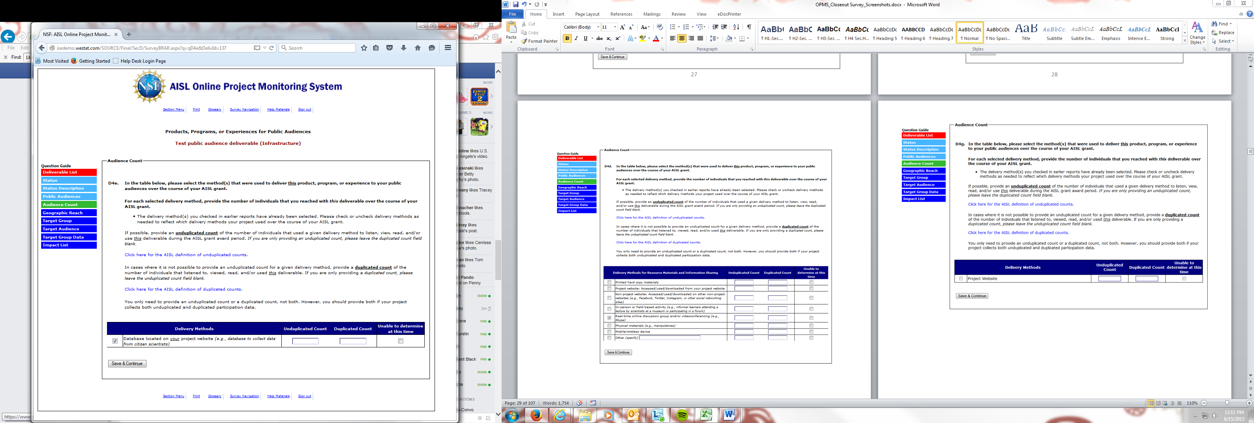Switch to the References tab
Screen dimensions: 1254x423
click(621, 14)
